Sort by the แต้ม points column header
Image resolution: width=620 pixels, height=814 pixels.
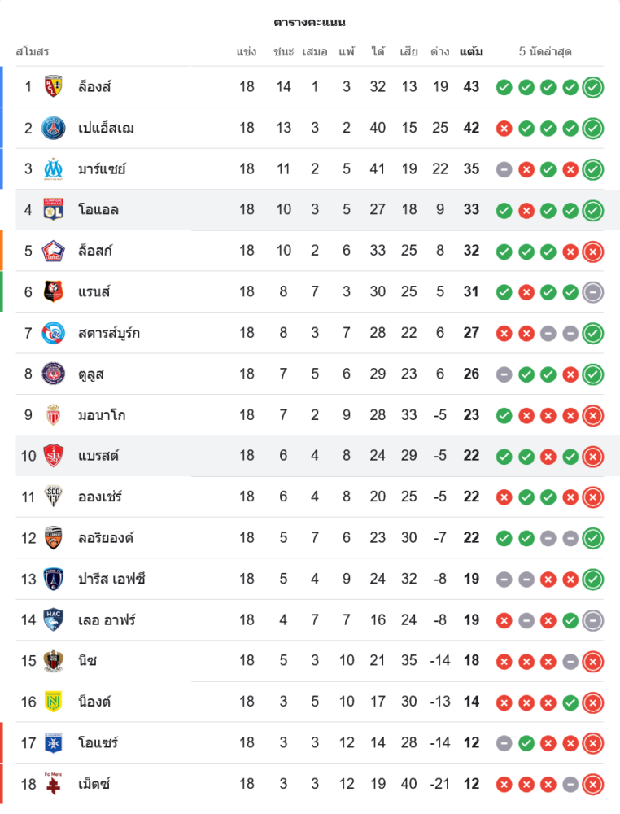(x=471, y=52)
